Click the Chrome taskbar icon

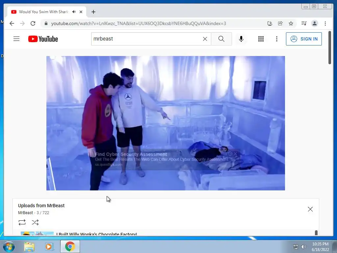pyautogui.click(x=70, y=246)
